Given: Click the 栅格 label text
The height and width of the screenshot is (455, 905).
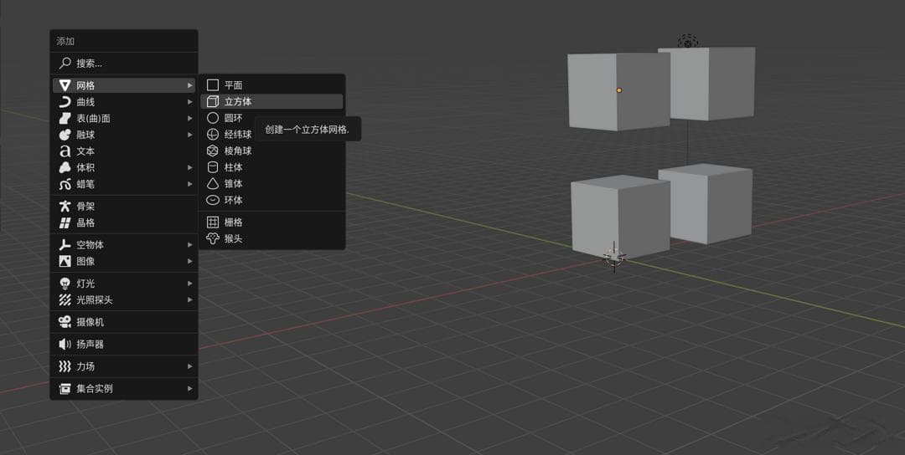Looking at the screenshot, I should [233, 222].
